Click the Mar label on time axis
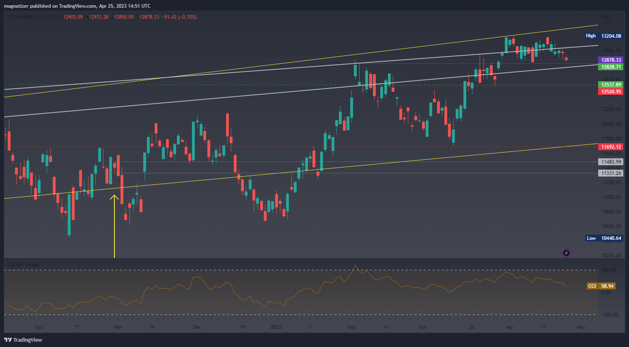The height and width of the screenshot is (347, 629). (x=423, y=327)
